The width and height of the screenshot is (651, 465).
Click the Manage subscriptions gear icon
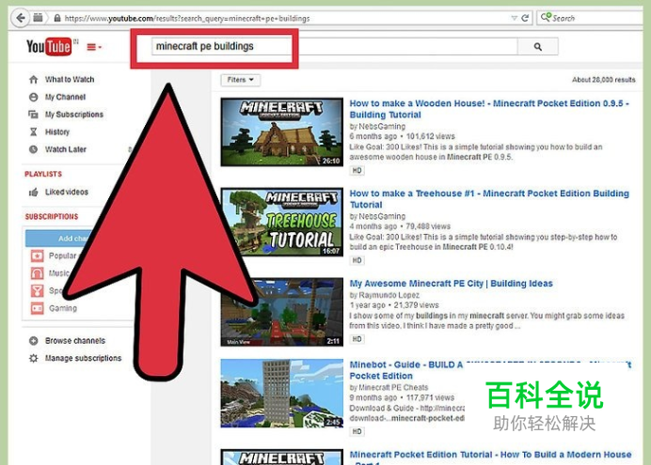33,358
